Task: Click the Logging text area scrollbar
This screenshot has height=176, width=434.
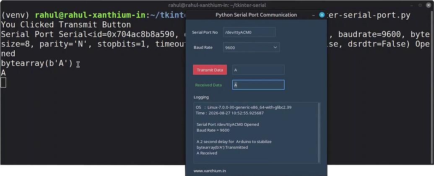Action: [319, 133]
